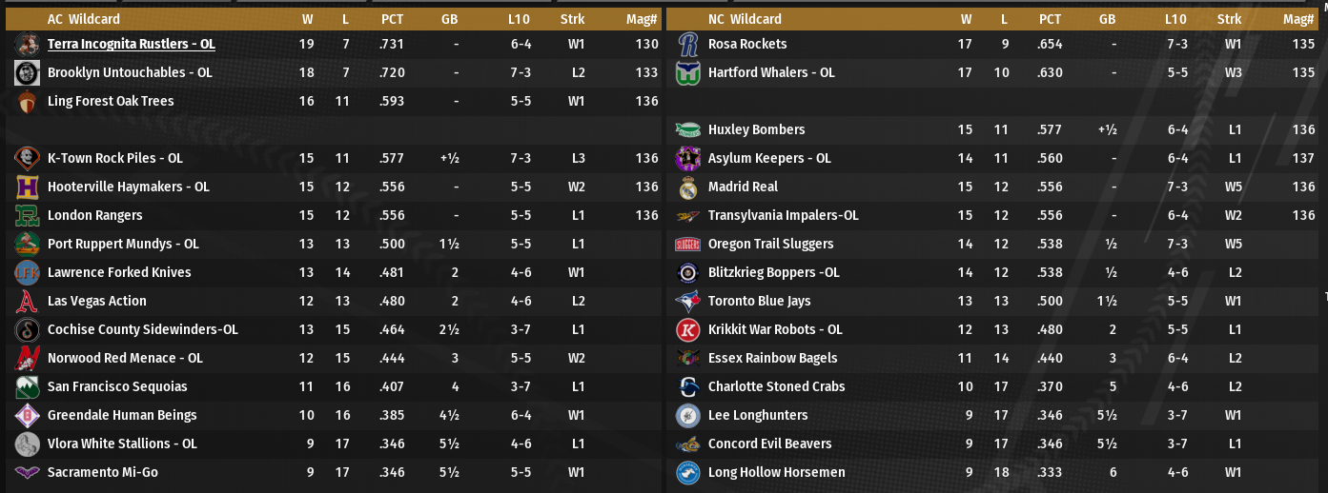
Task: Sort NC Wildcard by GB column
Action: coord(1107,19)
